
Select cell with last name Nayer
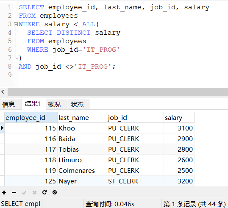pyautogui.click(x=82, y=181)
